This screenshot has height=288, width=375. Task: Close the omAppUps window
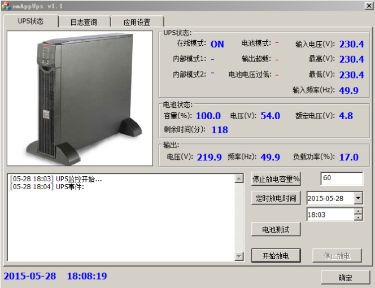point(367,5)
